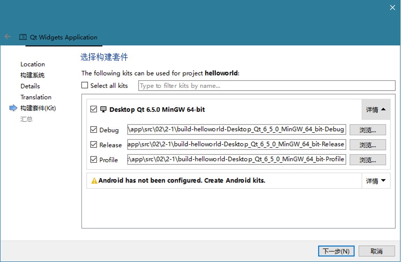Select the 构建系统 wizard step
The width and height of the screenshot is (401, 262).
pyautogui.click(x=33, y=75)
